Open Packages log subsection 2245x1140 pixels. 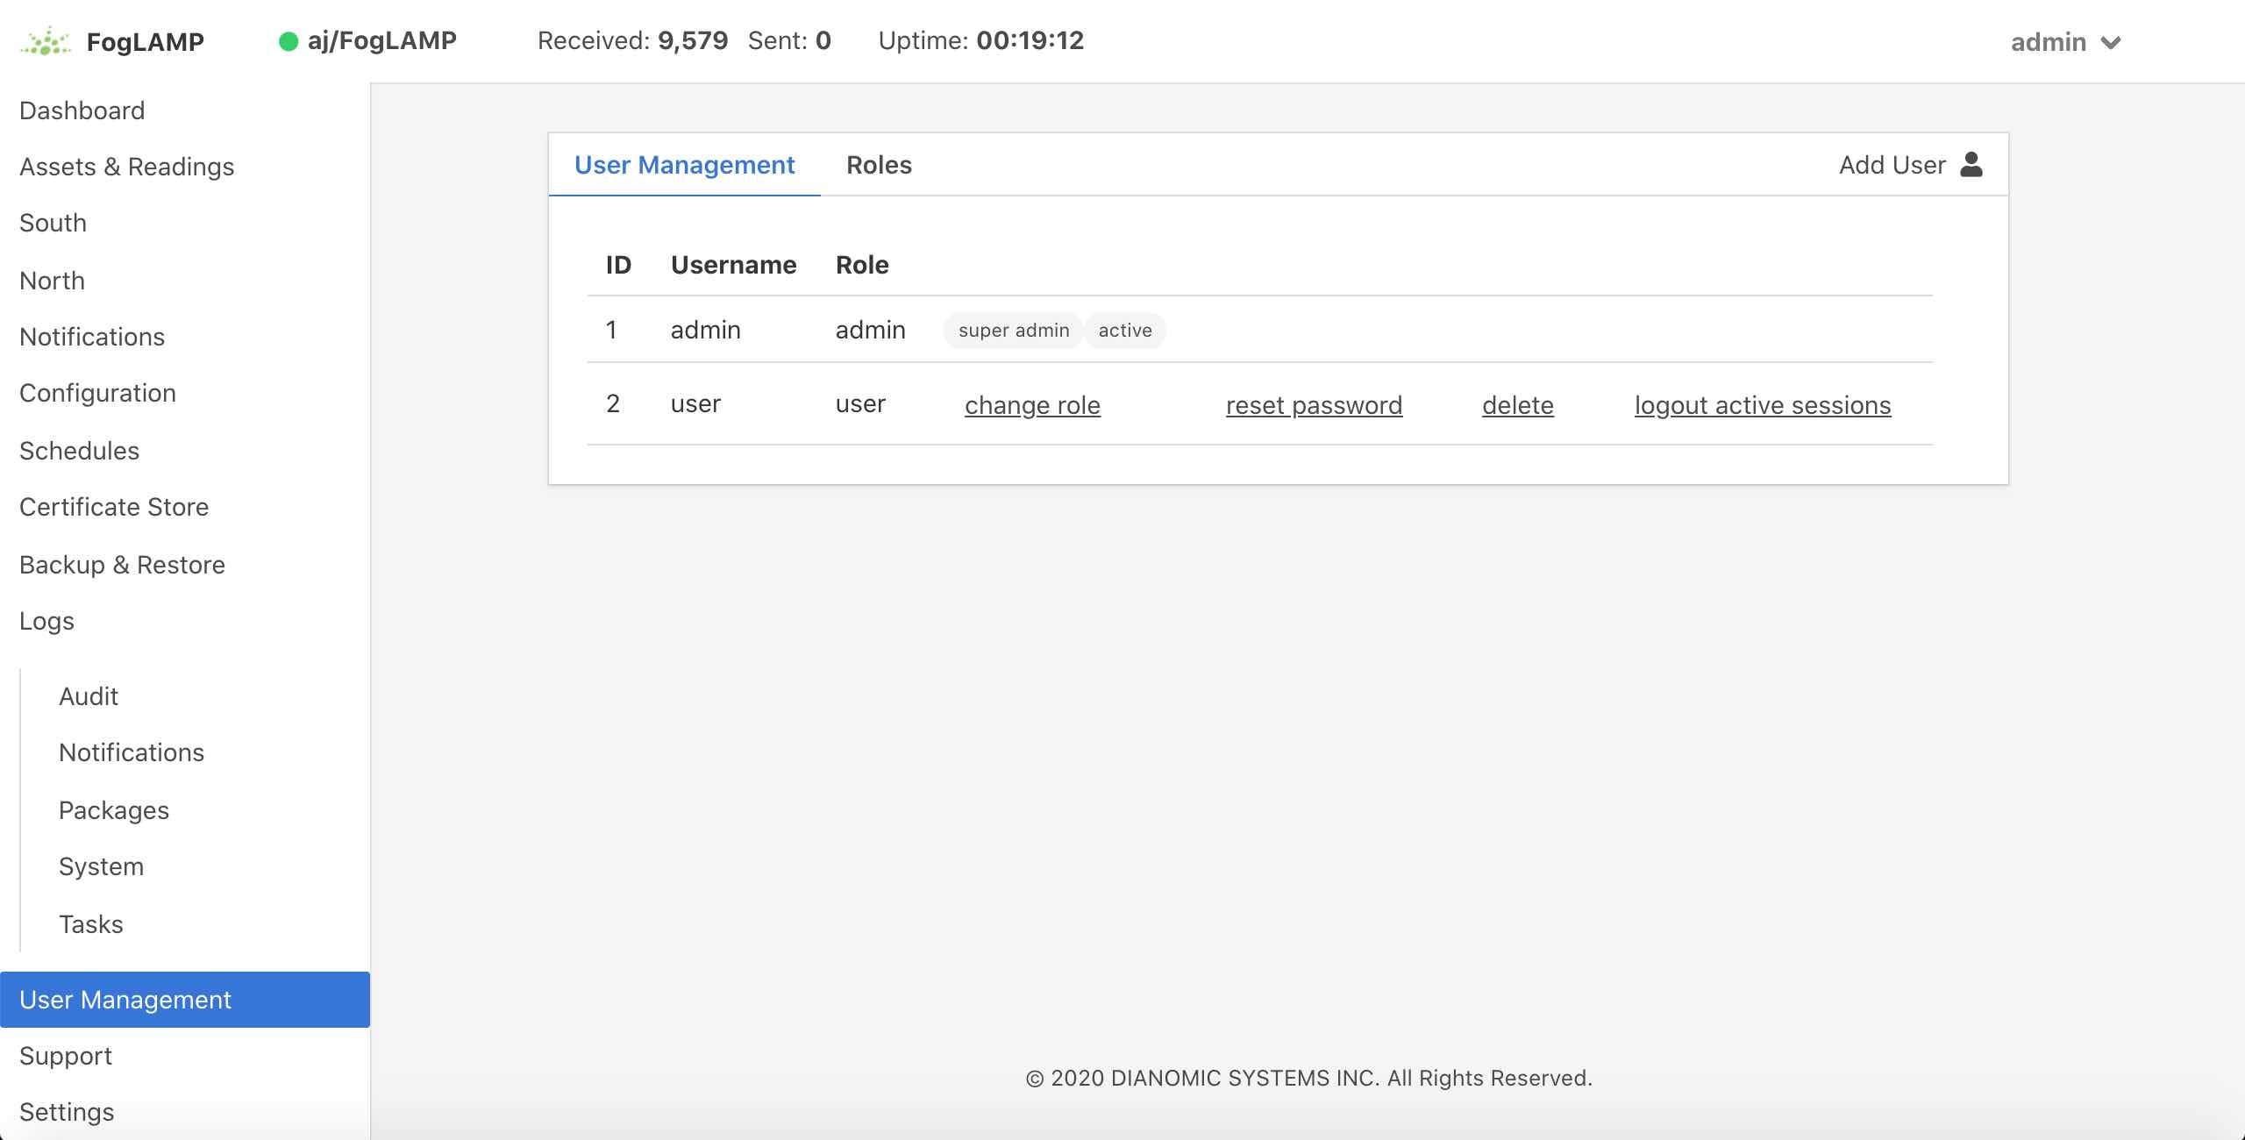[113, 809]
